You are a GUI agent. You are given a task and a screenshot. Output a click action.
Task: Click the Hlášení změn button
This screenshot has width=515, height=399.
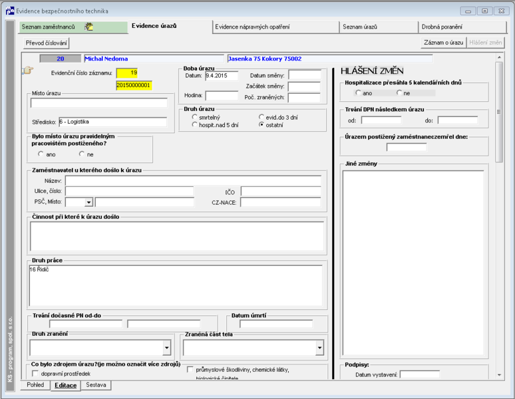click(x=486, y=43)
